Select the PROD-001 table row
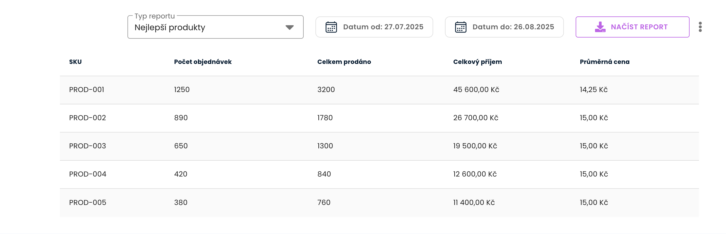726x234 pixels. (379, 90)
